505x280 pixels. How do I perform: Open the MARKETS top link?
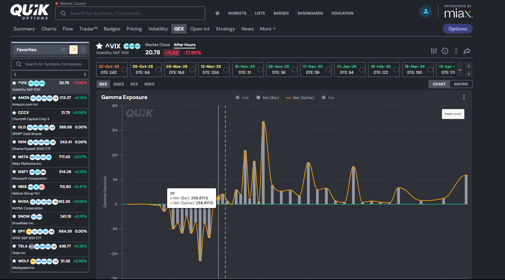click(237, 13)
